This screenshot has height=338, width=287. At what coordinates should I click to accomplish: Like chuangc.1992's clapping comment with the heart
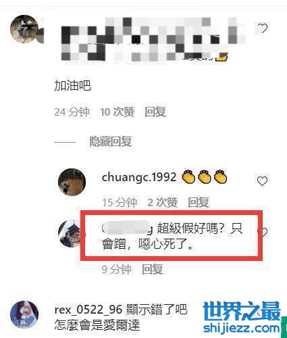click(262, 181)
